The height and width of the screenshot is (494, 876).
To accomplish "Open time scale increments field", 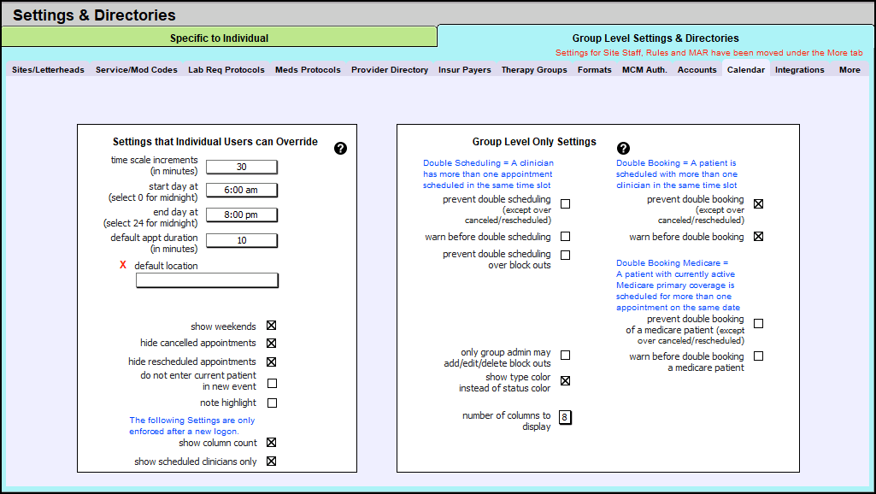I will 242,167.
